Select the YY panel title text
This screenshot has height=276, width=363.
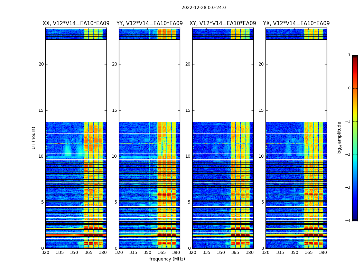click(x=149, y=23)
